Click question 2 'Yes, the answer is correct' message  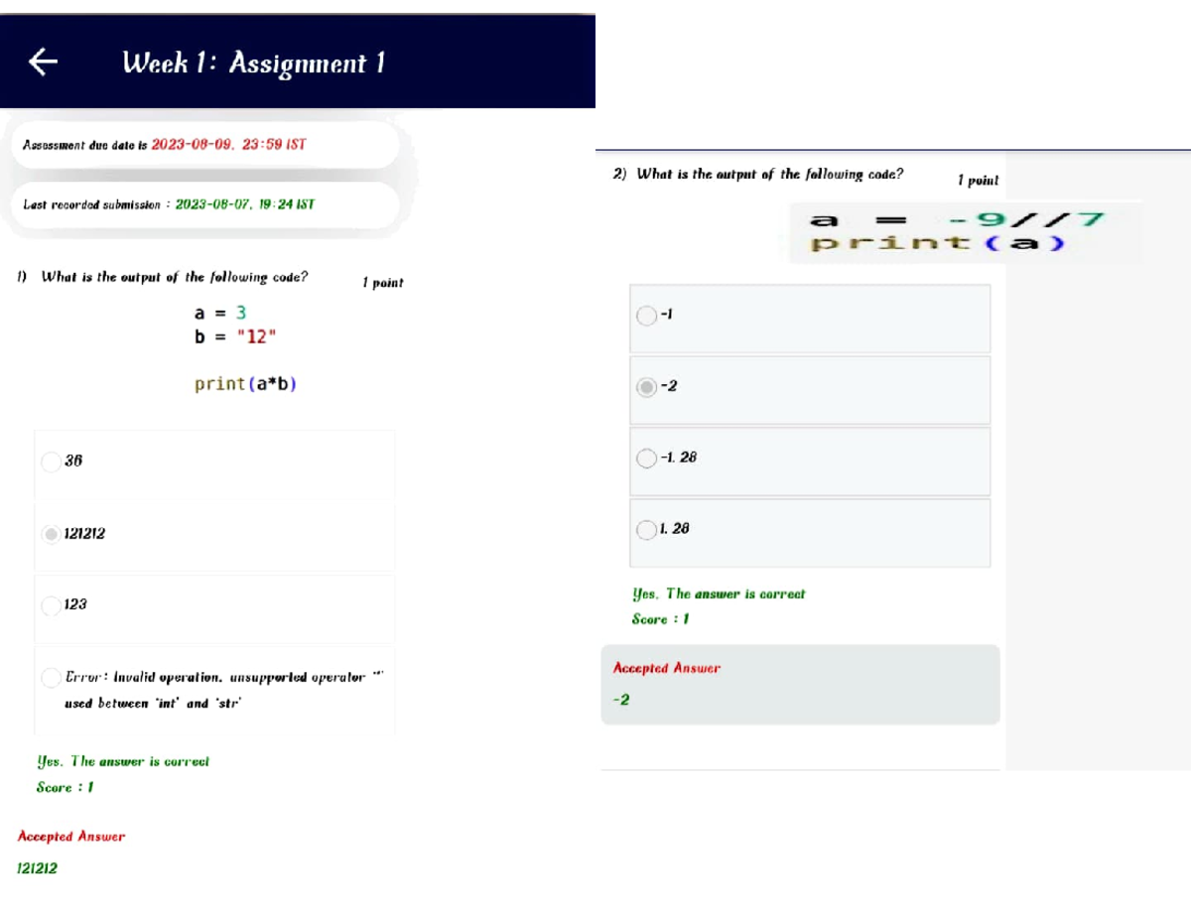719,594
